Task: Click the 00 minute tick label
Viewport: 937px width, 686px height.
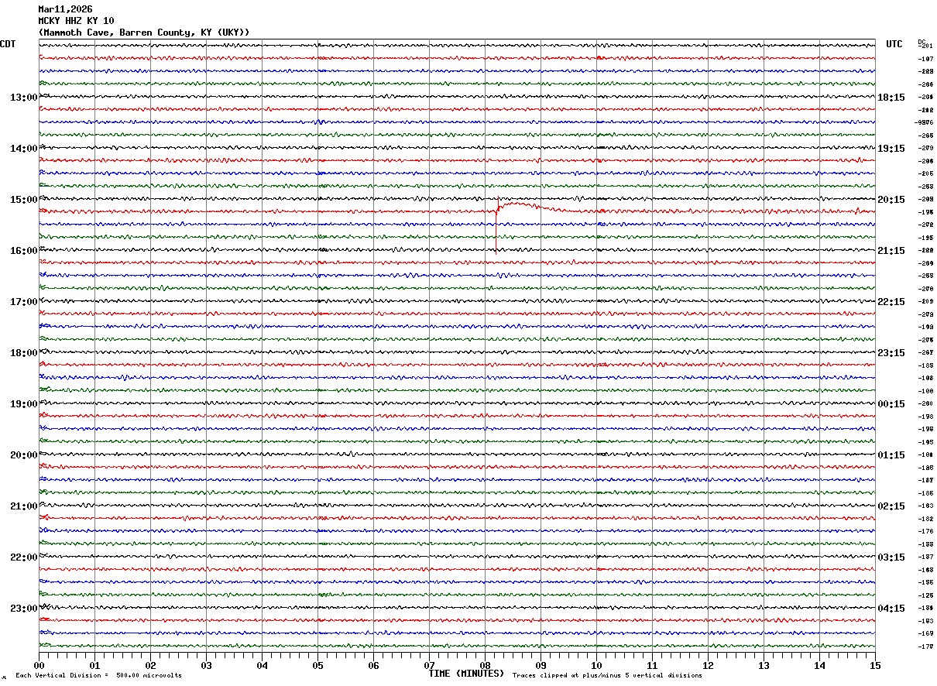Action: coord(39,665)
